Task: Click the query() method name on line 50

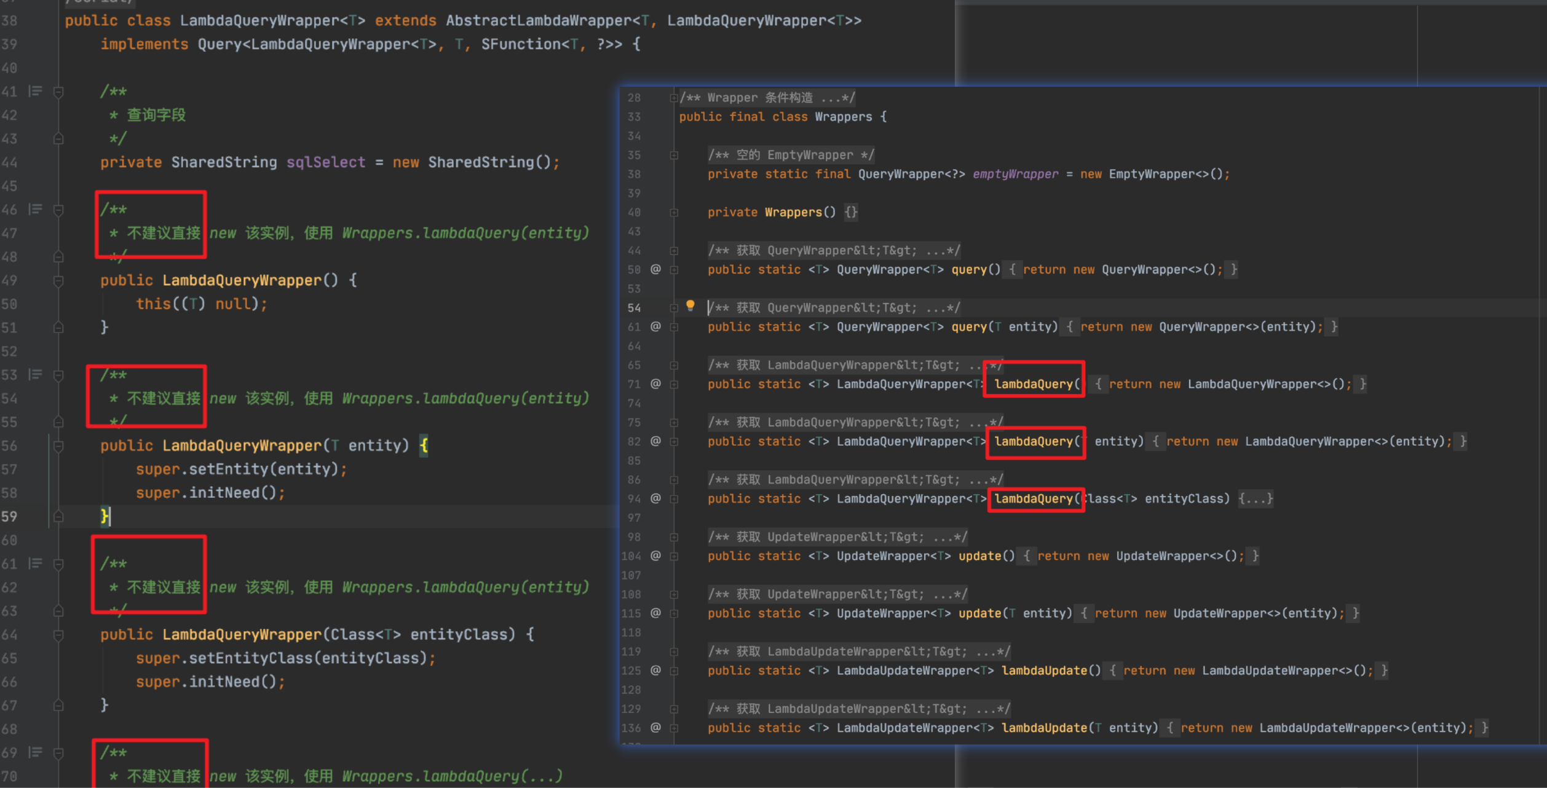Action: click(969, 269)
